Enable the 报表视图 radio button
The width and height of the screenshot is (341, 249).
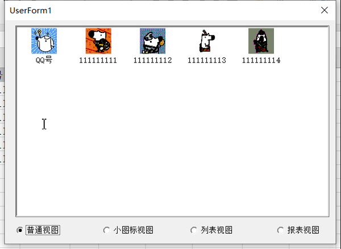(281, 230)
